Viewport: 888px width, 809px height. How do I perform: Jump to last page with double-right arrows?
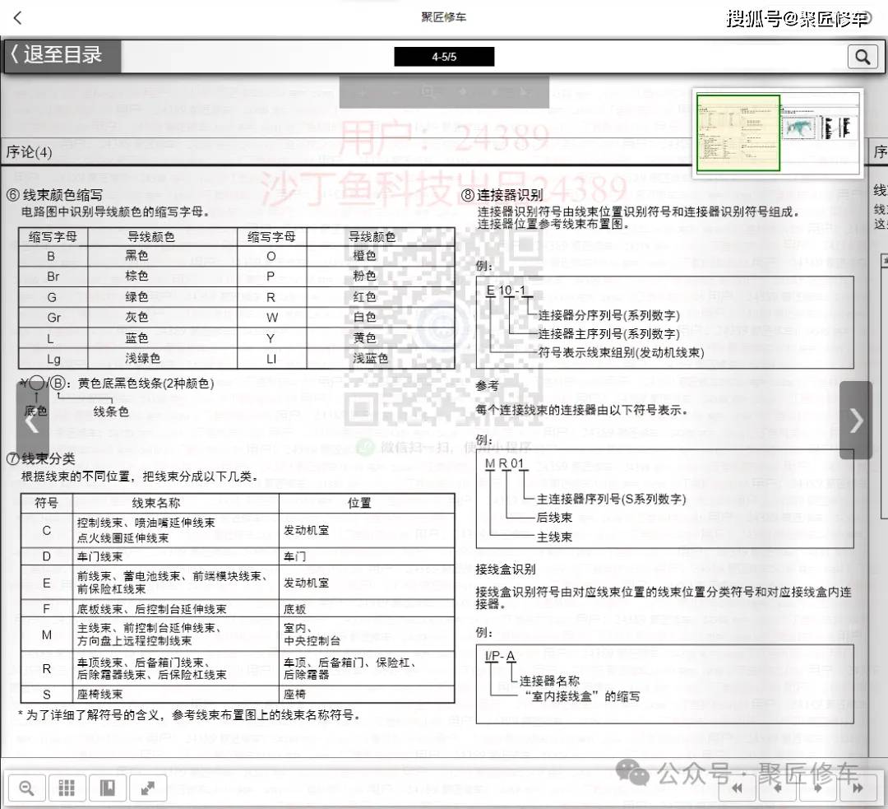tap(858, 788)
